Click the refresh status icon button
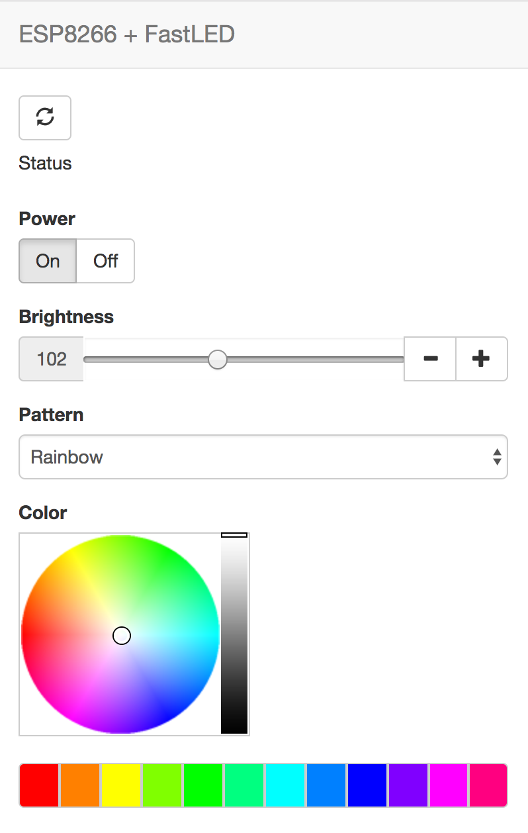 [45, 118]
